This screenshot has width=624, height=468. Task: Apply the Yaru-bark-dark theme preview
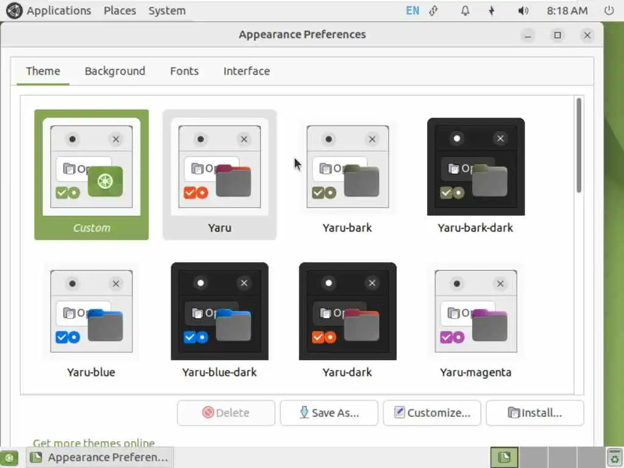[x=475, y=167]
